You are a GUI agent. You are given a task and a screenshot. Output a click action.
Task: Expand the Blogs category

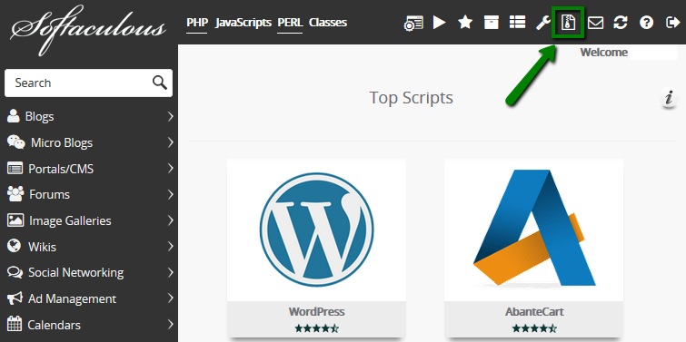[89, 117]
